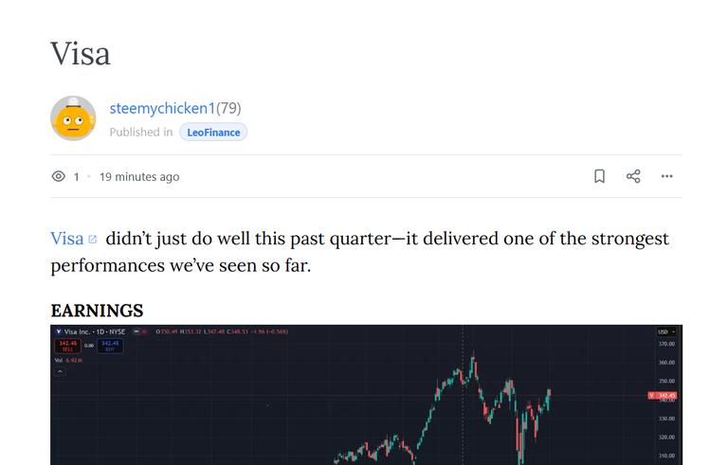Click the Visa candlestick chart image
Screen dimensions: 728x465
[x=366, y=395]
